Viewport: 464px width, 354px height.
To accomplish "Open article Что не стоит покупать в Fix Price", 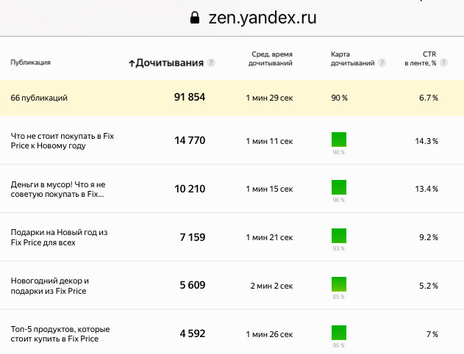I will click(63, 141).
